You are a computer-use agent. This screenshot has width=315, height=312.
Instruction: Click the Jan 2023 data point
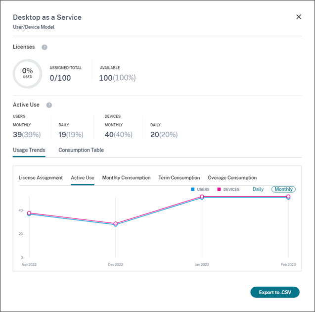202,197
